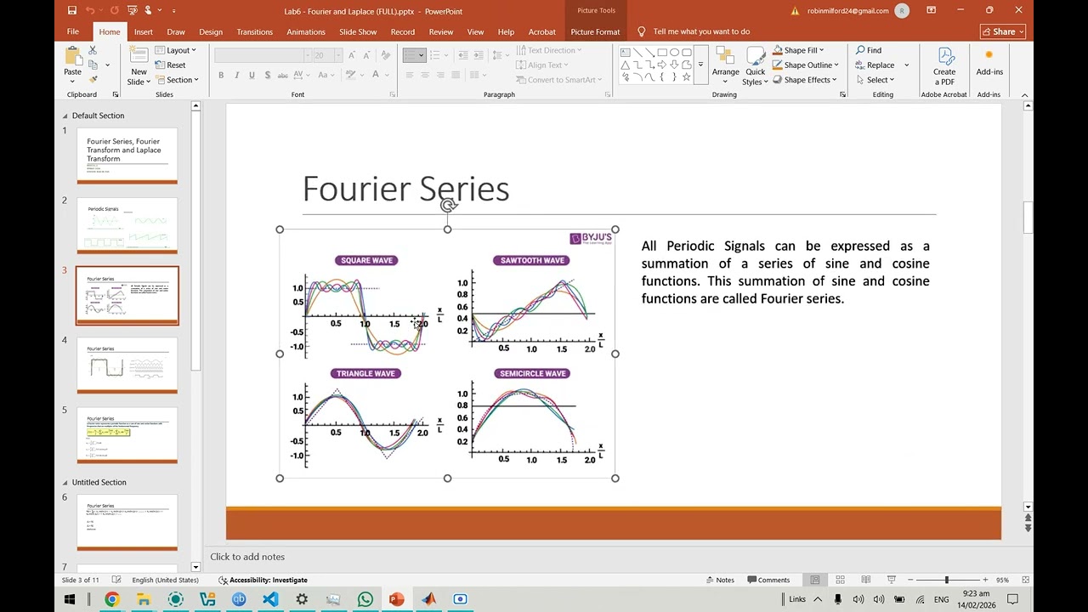Click Replace in Editing group

[875, 65]
